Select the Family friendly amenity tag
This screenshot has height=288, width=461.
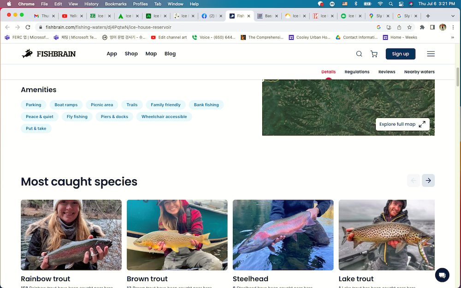point(165,105)
